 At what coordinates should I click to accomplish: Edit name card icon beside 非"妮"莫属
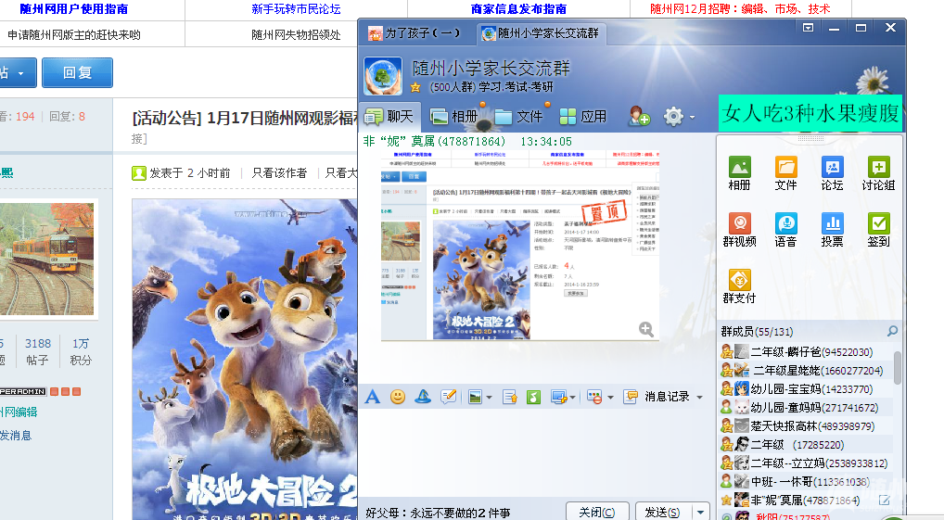coord(885,501)
